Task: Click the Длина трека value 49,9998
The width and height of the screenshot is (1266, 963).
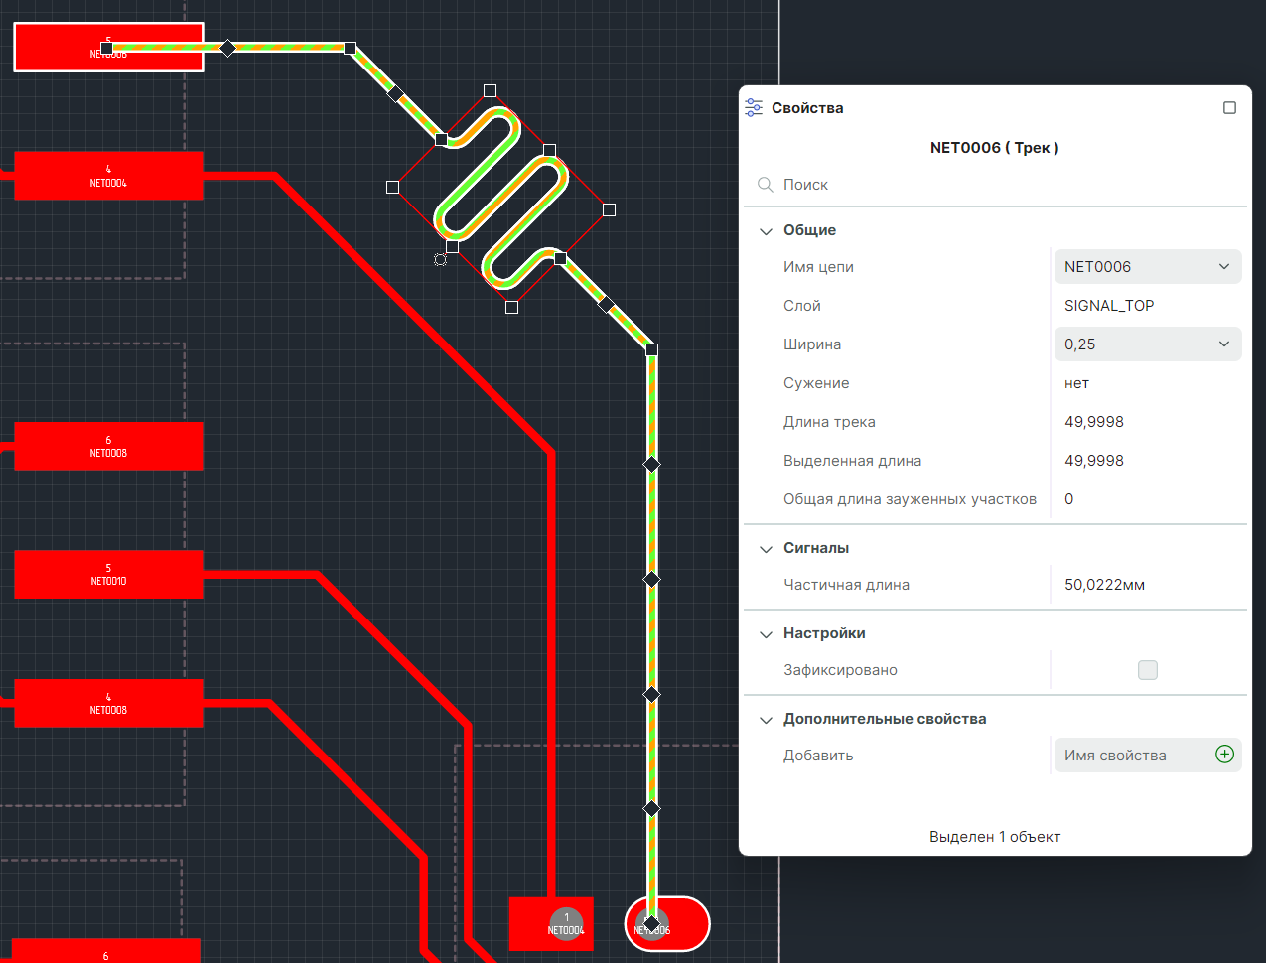Action: [1094, 422]
